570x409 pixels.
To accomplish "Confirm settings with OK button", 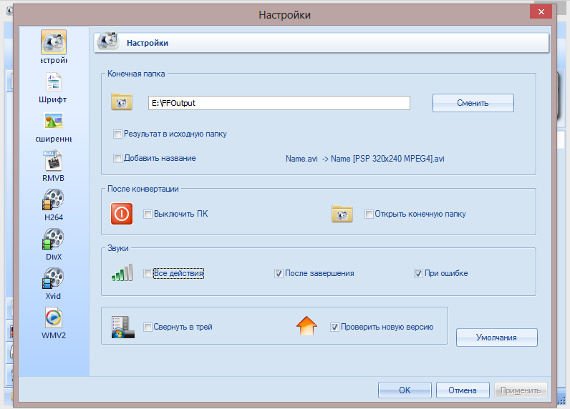I will [x=405, y=390].
